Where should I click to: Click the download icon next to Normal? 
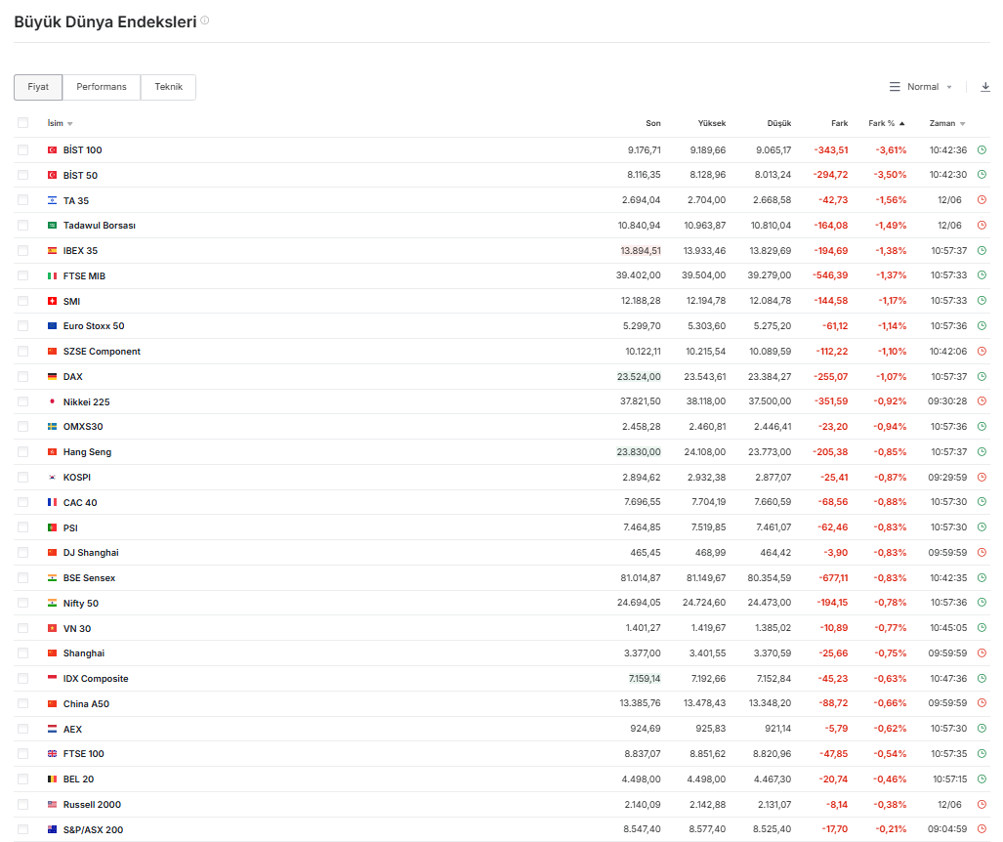(985, 86)
